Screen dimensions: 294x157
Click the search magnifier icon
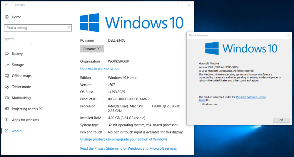pos(69,28)
